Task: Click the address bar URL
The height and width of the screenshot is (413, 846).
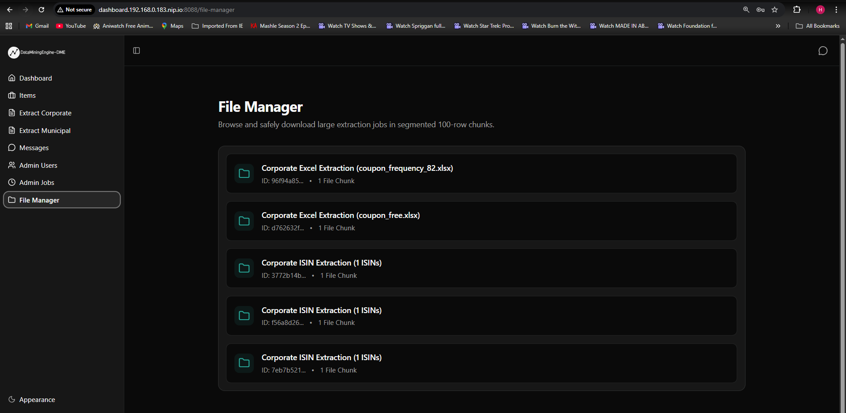Action: tap(167, 10)
